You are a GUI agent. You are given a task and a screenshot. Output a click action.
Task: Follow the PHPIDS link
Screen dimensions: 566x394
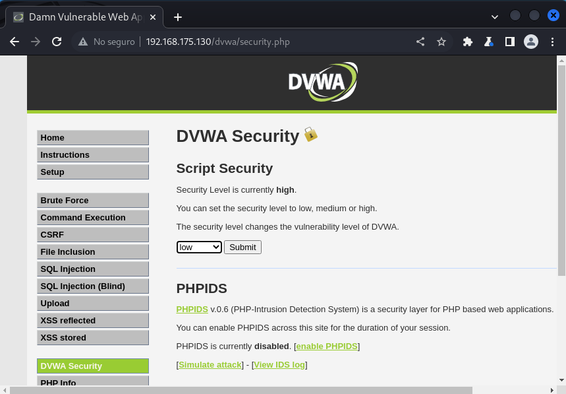tap(192, 310)
